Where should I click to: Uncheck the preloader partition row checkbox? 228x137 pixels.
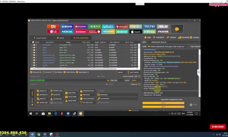34,45
